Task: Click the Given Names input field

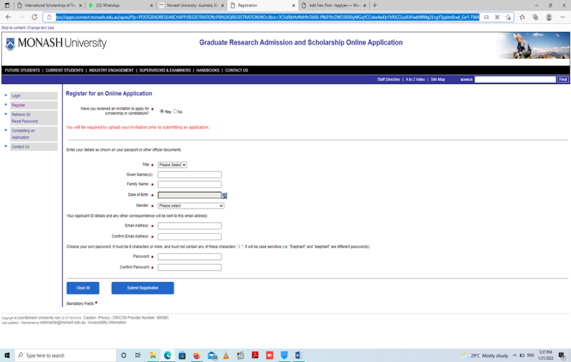Action: 190,175
